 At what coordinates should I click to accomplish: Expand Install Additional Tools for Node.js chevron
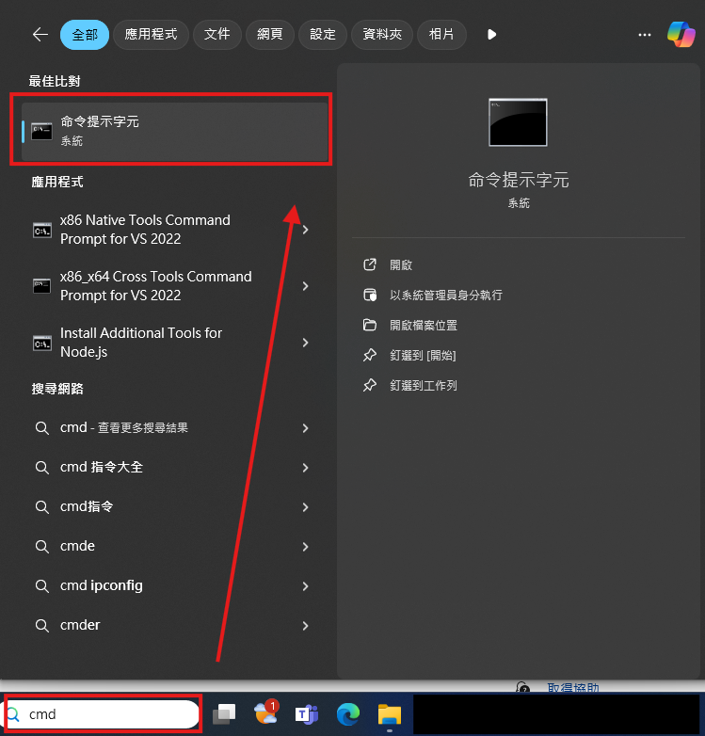pos(306,343)
